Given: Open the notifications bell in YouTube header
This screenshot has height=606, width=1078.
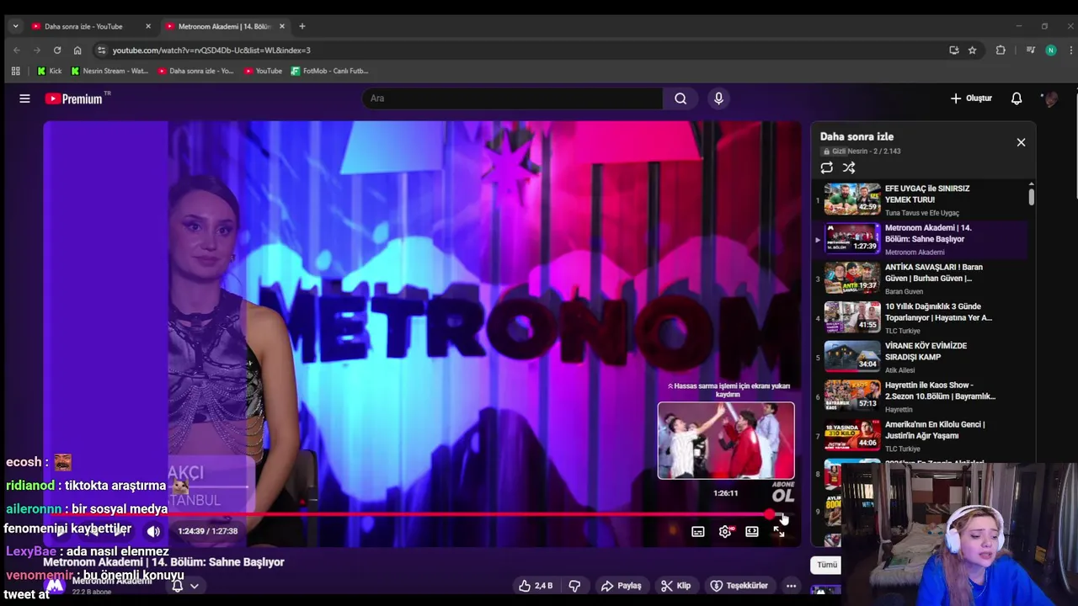Looking at the screenshot, I should coord(1017,98).
